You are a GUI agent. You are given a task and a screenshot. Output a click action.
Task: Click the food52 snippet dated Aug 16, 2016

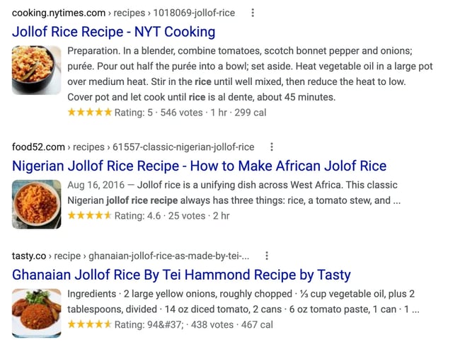[x=232, y=193]
